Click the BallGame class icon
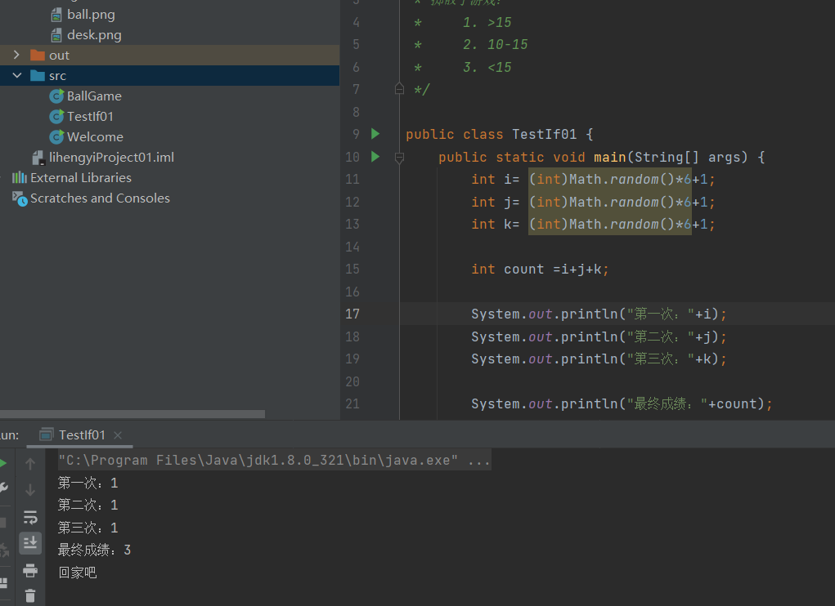835x606 pixels. pos(56,96)
